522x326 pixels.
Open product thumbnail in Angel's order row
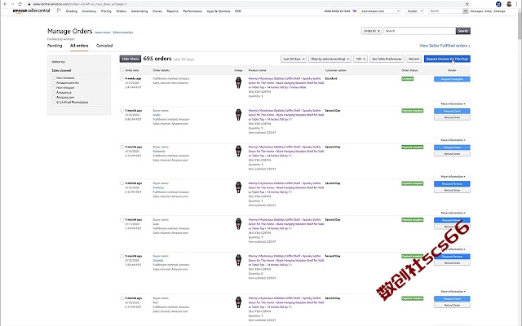238,114
